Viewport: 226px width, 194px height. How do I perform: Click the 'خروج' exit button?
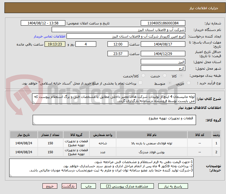(50, 186)
